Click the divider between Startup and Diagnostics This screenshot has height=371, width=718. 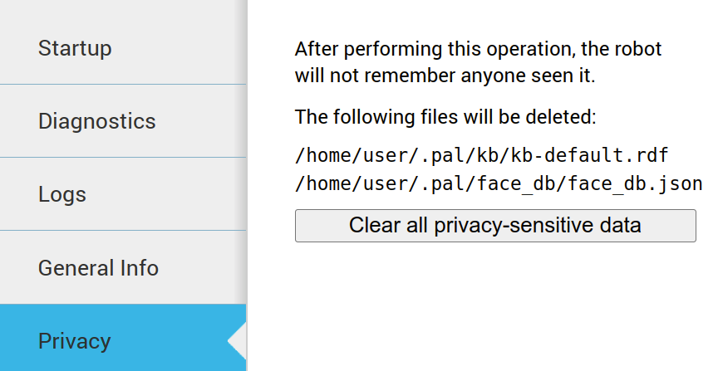click(x=123, y=84)
